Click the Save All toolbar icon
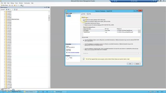166x93 pixels. click(x=19, y=5)
